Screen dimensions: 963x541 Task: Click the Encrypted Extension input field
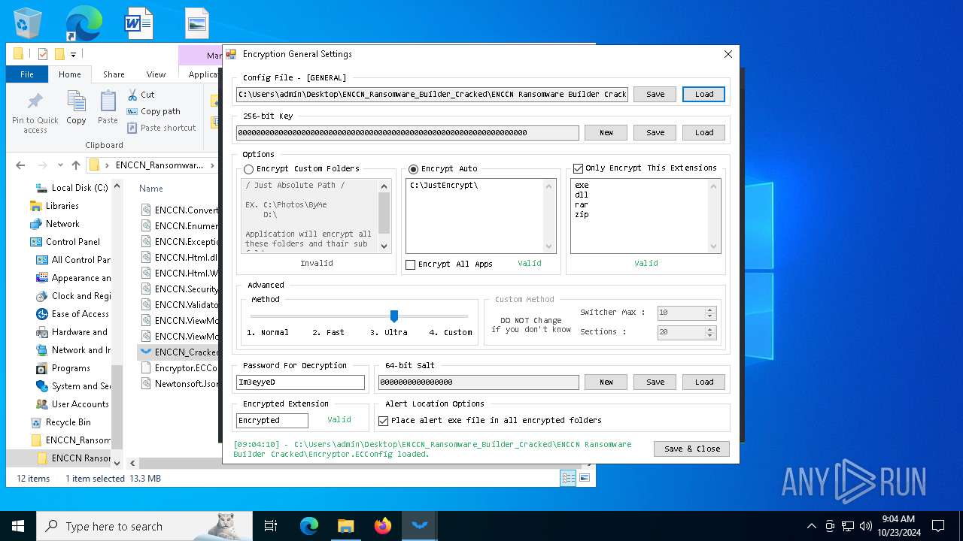point(272,421)
